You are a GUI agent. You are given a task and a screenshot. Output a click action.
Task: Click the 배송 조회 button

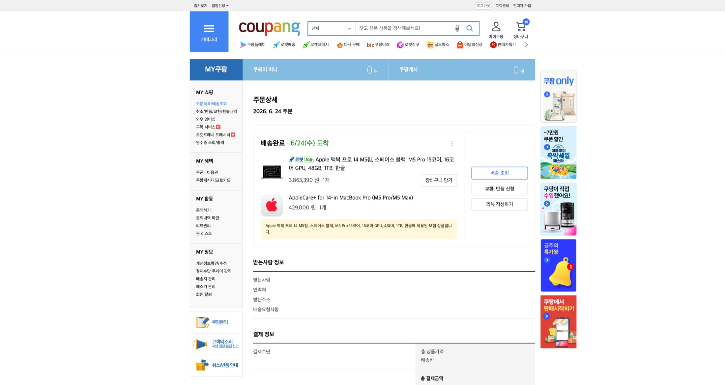click(499, 173)
